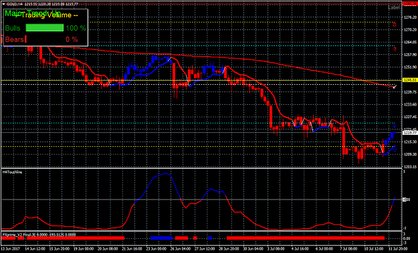
Task: Click the blue arrow marker above the last candles
Action: click(x=395, y=125)
